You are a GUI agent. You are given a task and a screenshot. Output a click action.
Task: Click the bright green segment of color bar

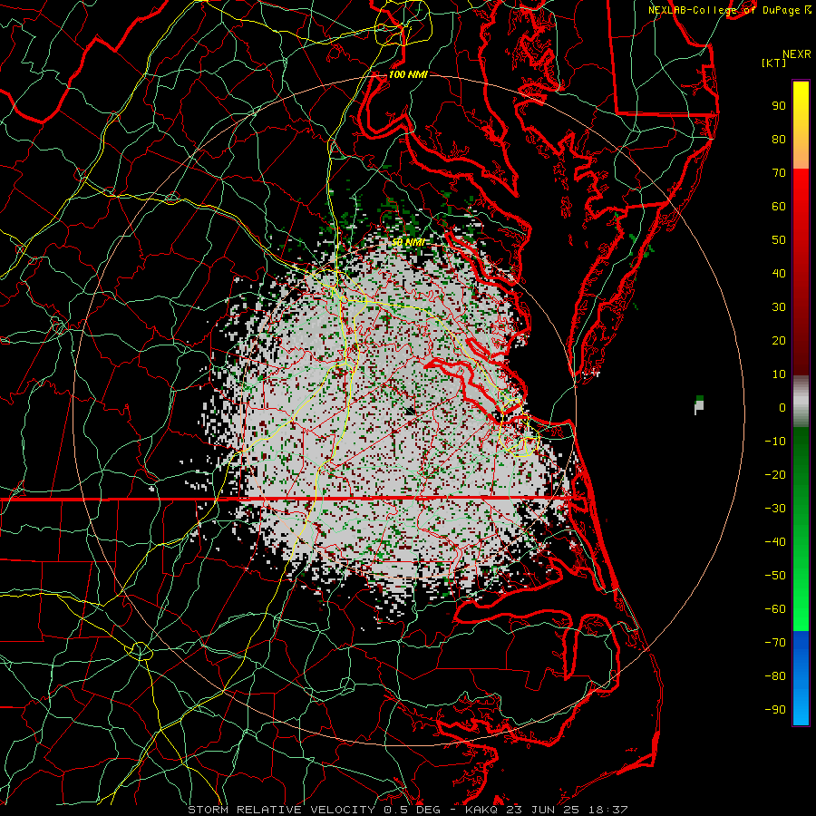(801, 604)
